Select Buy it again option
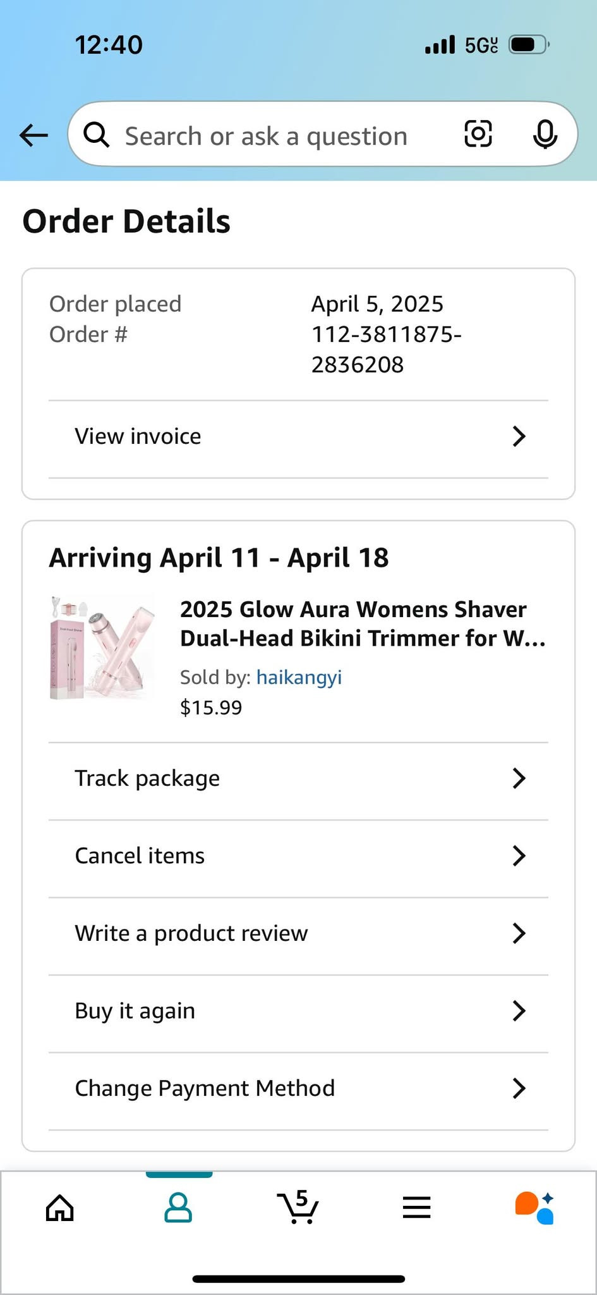597x1295 pixels. tap(135, 1010)
